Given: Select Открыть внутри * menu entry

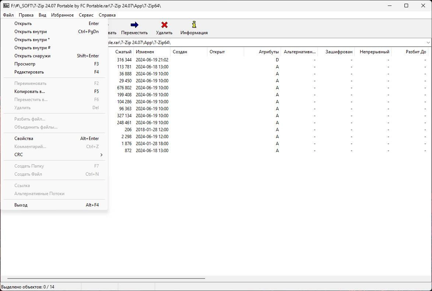Looking at the screenshot, I should click(x=54, y=40).
